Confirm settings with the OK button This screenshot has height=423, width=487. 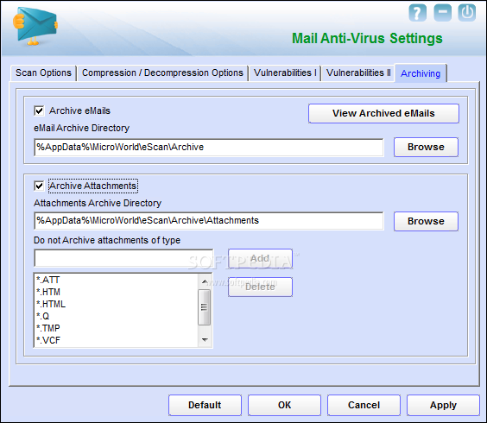point(284,405)
